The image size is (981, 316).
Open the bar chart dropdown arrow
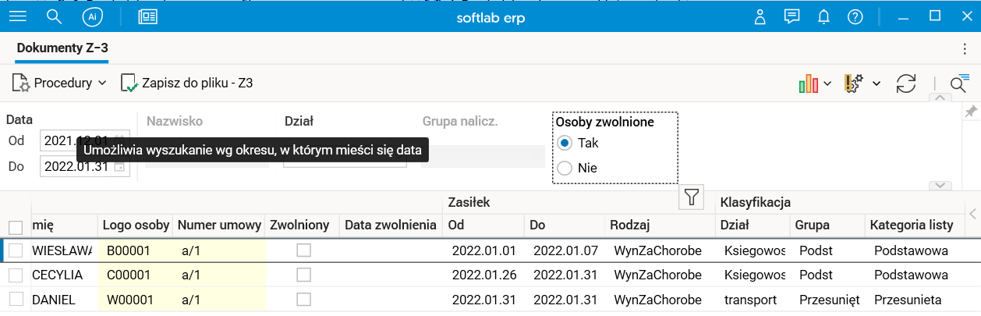coord(827,83)
